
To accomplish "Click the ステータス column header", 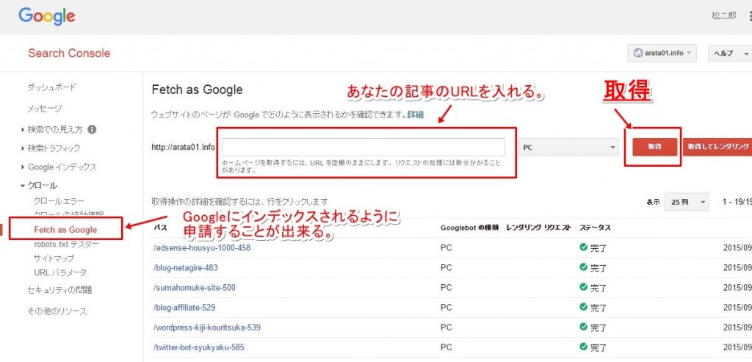I will (595, 228).
